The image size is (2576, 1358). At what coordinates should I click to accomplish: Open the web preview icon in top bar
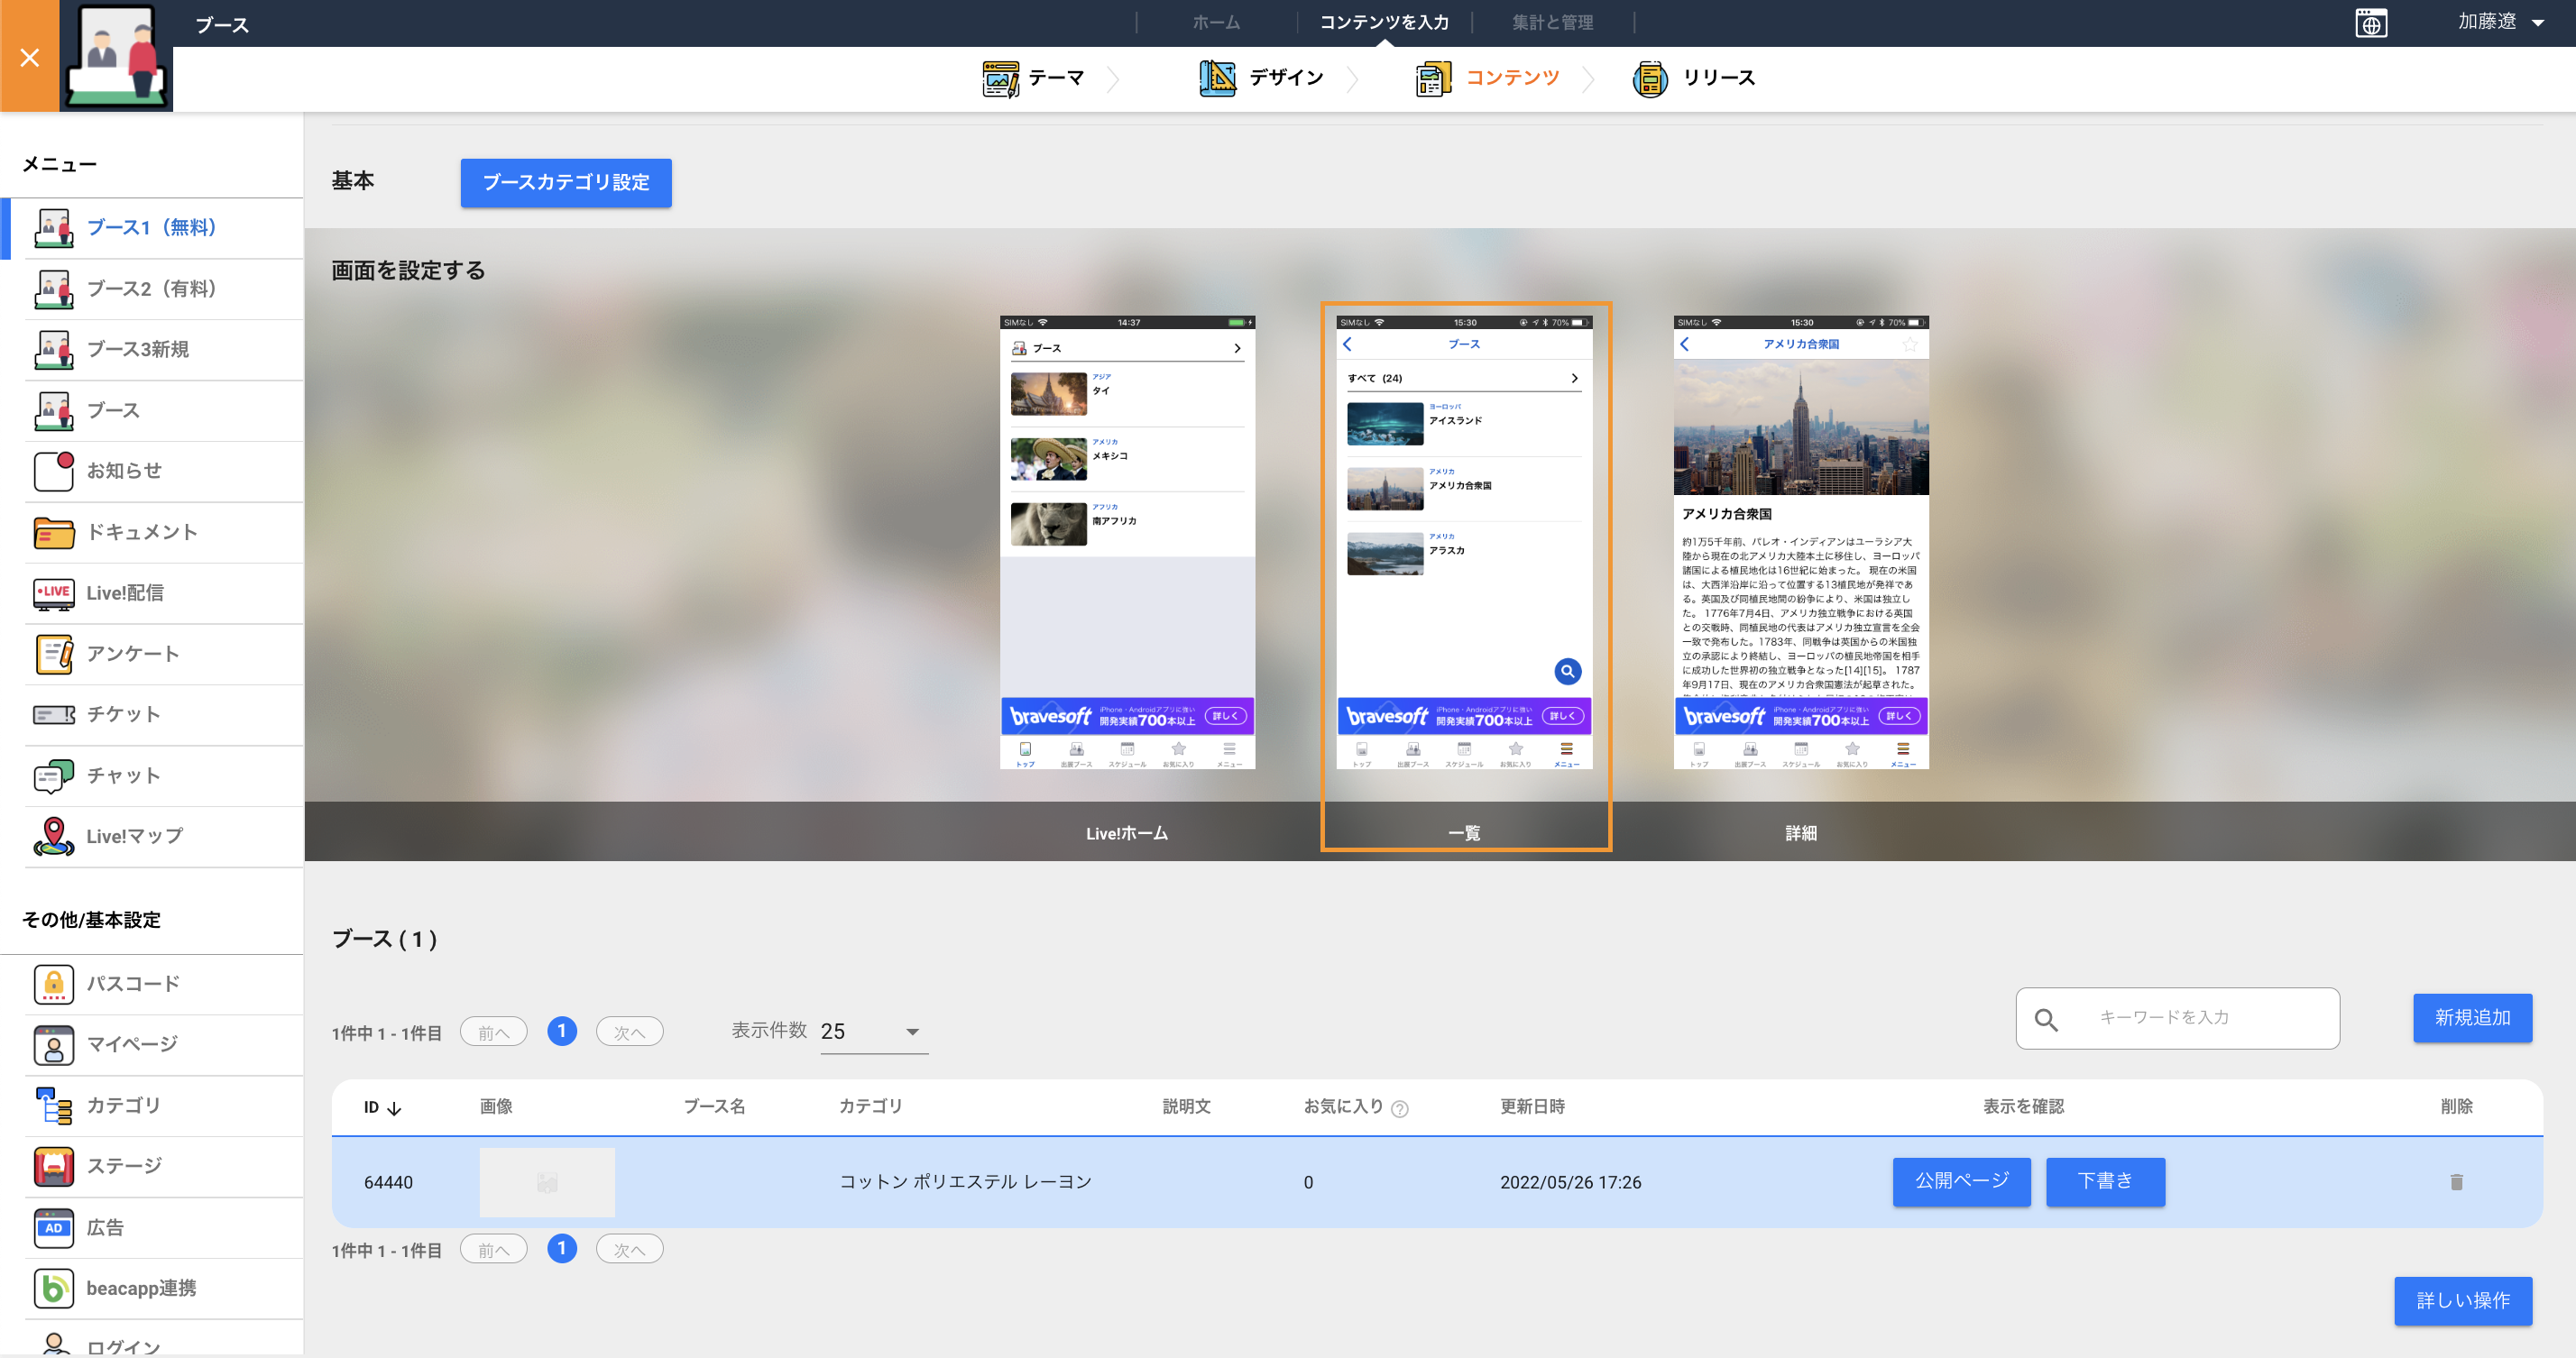click(x=2371, y=22)
